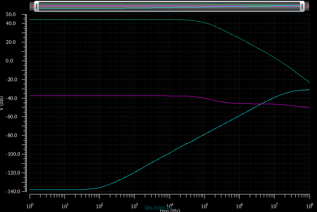Click the '-80.0' y-axis label

11,136
